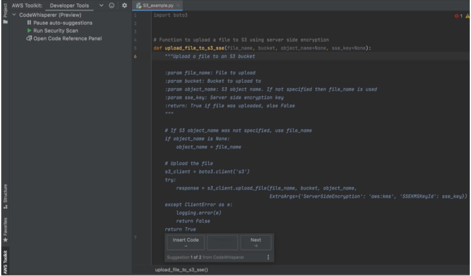Click the 'logging.error(e)' line
Screen dimensions: 471x276
click(x=199, y=213)
